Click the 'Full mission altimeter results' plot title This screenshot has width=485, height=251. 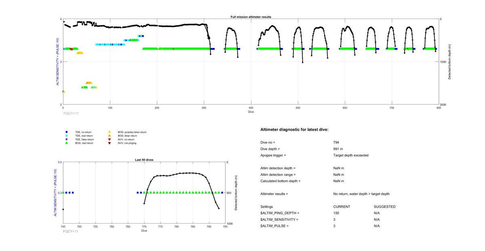tap(251, 17)
